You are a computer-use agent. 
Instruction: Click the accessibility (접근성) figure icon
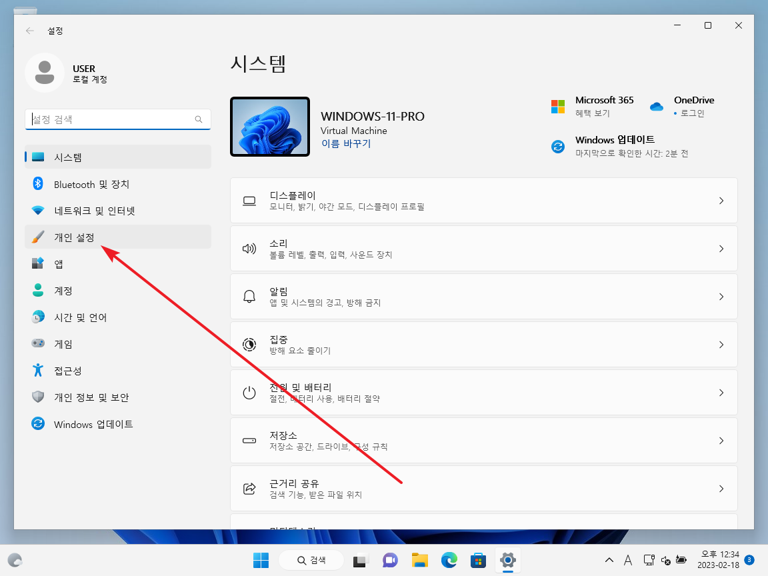click(39, 371)
